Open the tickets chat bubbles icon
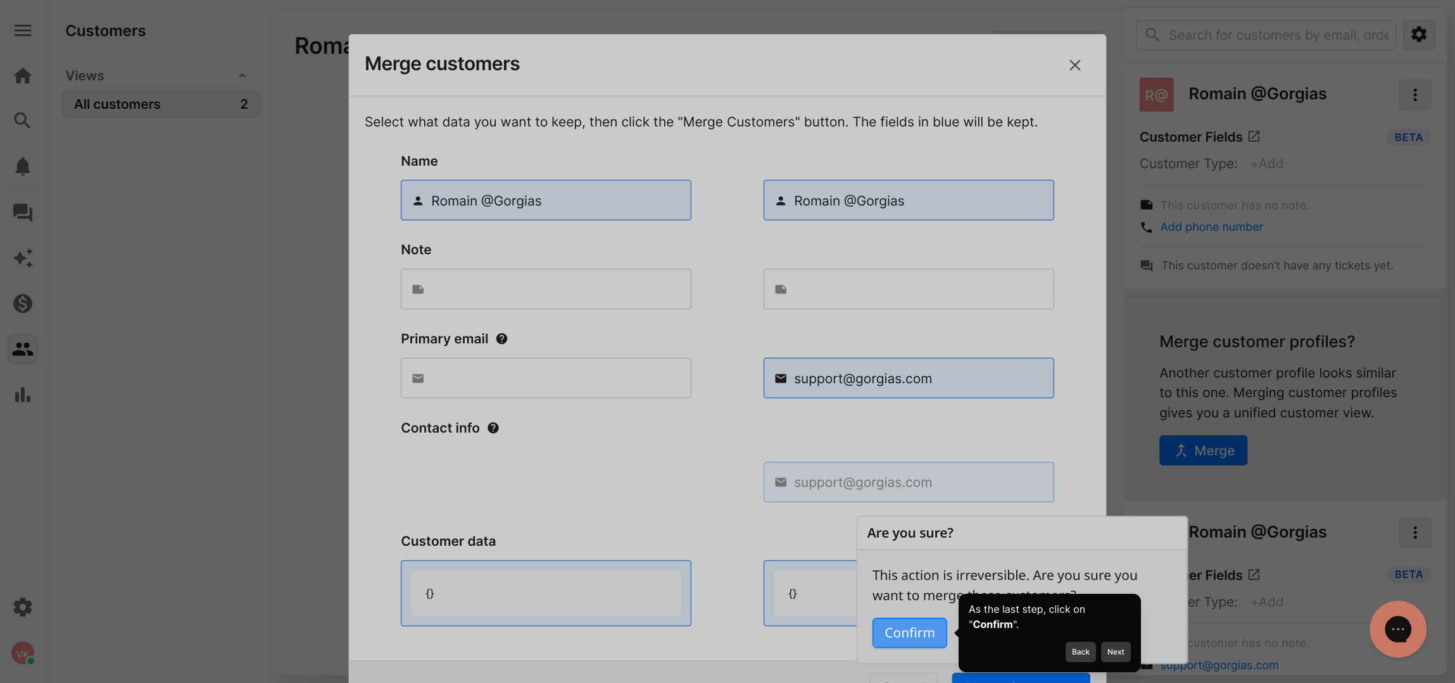This screenshot has width=1455, height=683. pyautogui.click(x=23, y=212)
